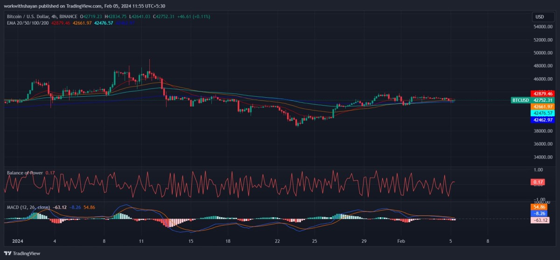Open the USD currency selector
Viewport: 560px width, 260px height.
click(x=539, y=17)
